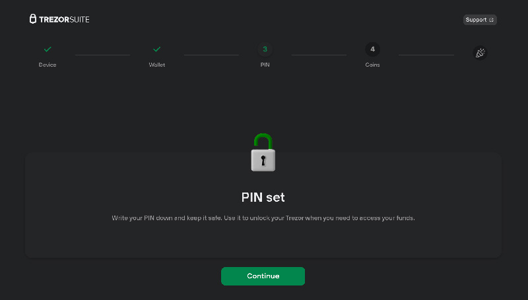
Task: Click the Device step green checkmark
Action: (x=48, y=49)
